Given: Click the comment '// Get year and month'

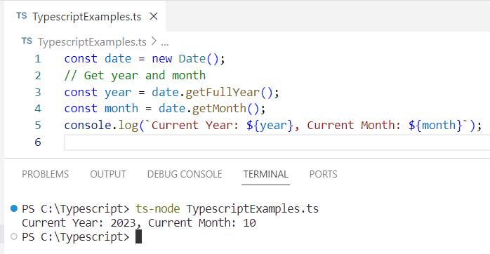Looking at the screenshot, I should 135,76.
